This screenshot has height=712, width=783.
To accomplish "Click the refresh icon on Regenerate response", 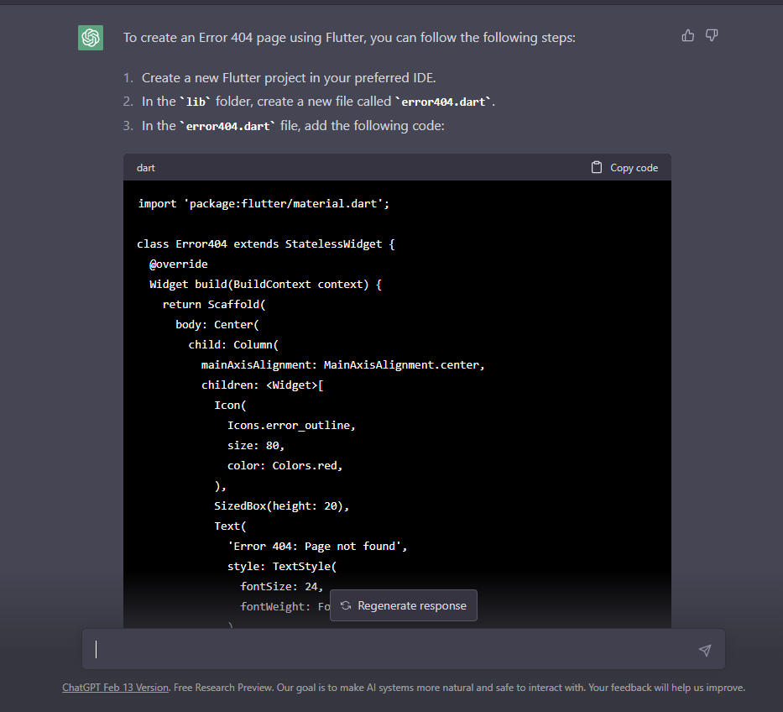I will pyautogui.click(x=345, y=605).
